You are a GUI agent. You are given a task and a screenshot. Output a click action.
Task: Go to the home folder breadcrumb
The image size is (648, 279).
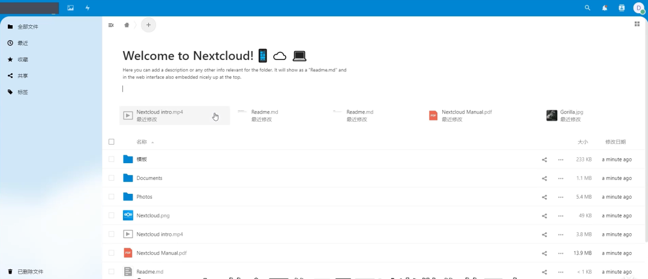tap(127, 25)
